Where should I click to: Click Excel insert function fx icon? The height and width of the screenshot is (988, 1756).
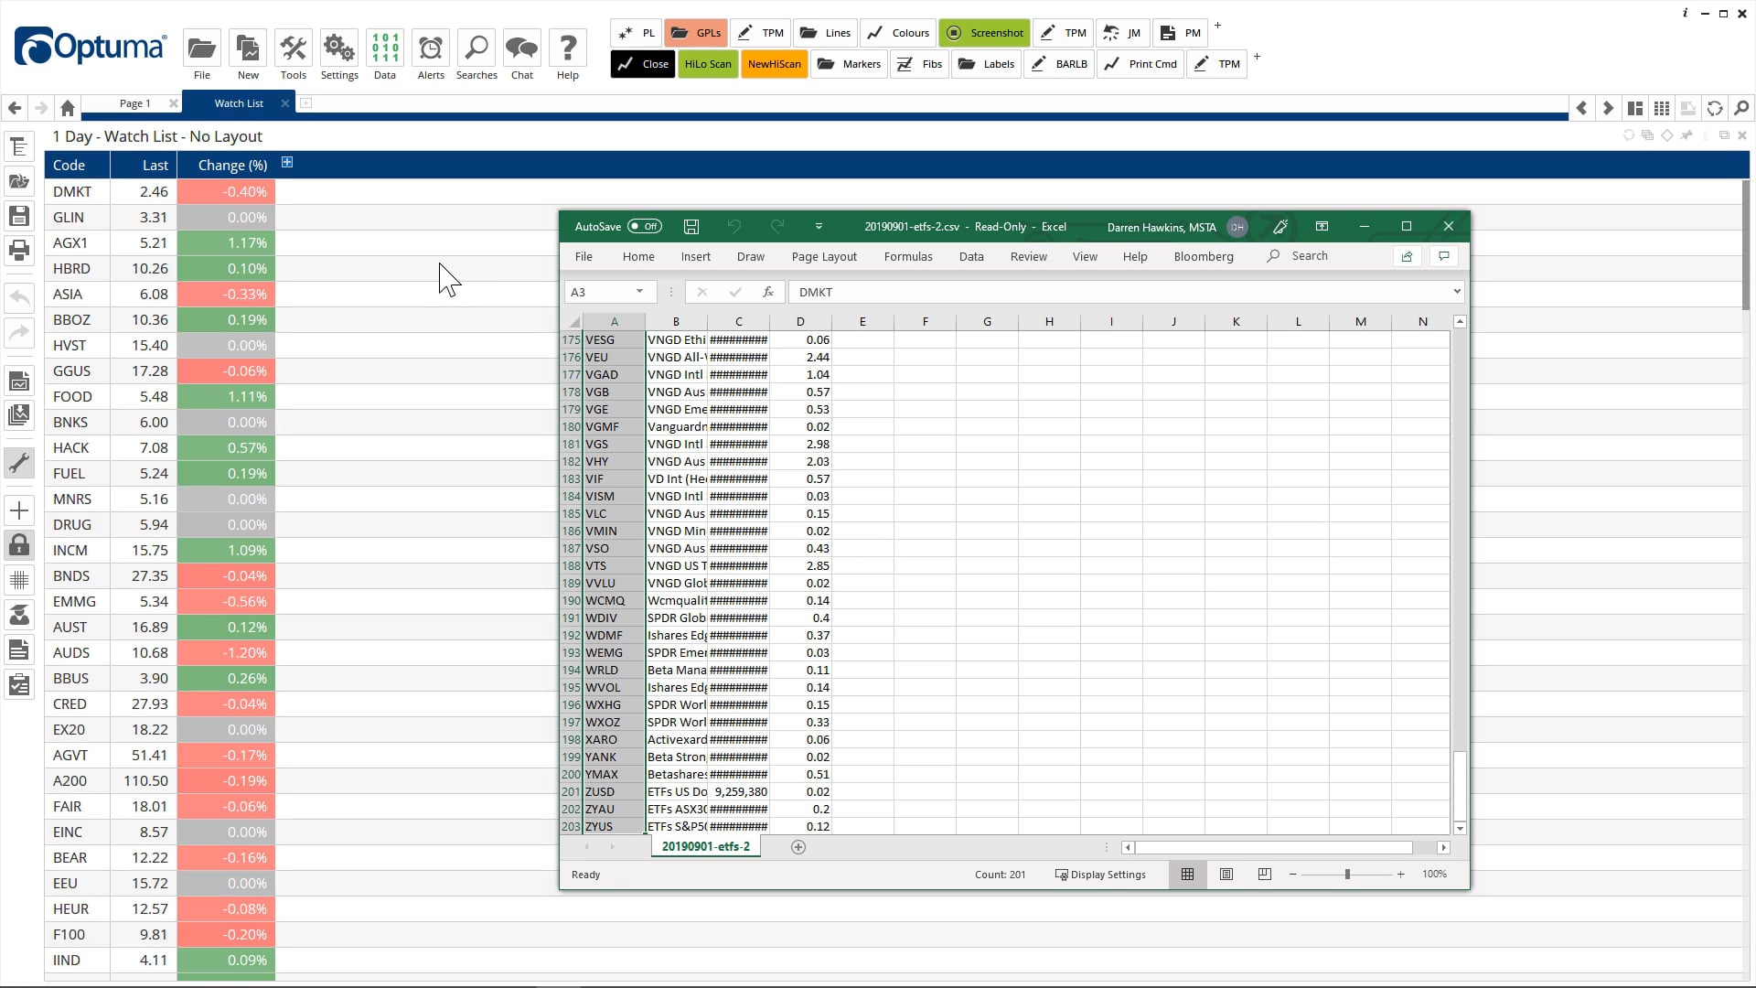pos(768,292)
